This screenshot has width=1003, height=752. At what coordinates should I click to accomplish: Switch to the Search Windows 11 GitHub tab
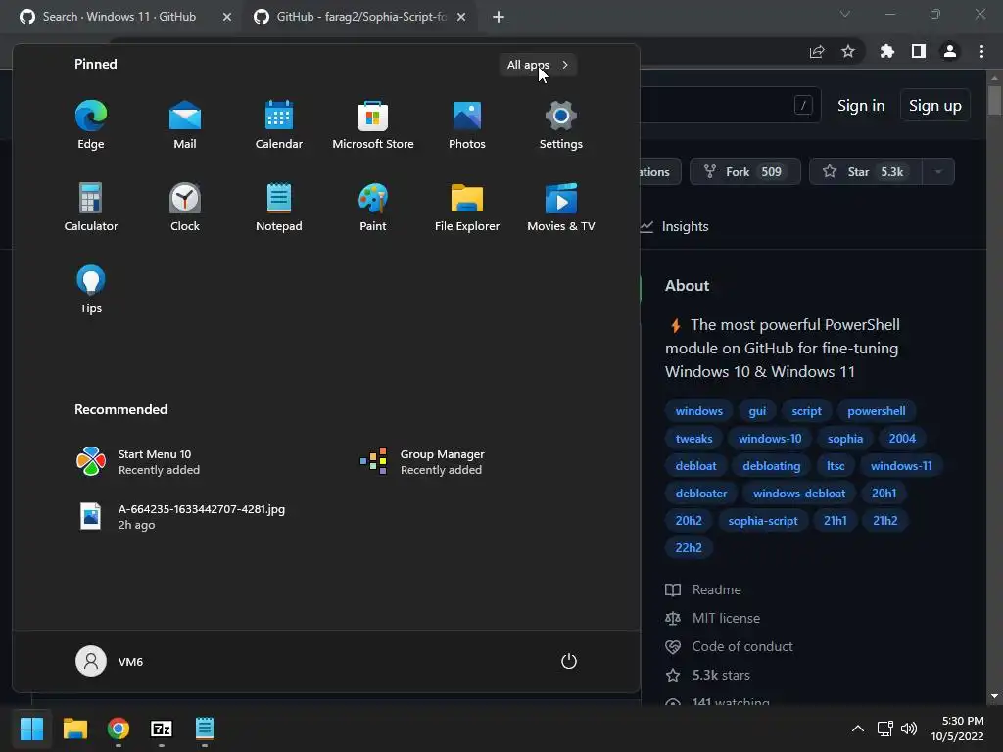121,17
